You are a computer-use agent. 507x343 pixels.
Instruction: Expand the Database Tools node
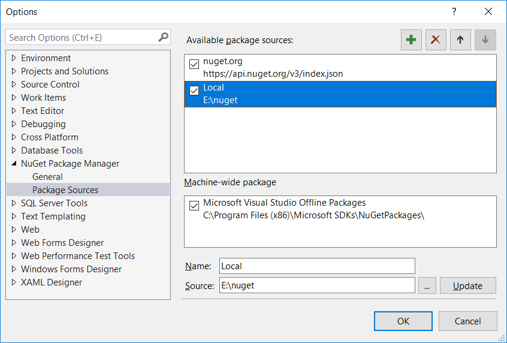(14, 151)
